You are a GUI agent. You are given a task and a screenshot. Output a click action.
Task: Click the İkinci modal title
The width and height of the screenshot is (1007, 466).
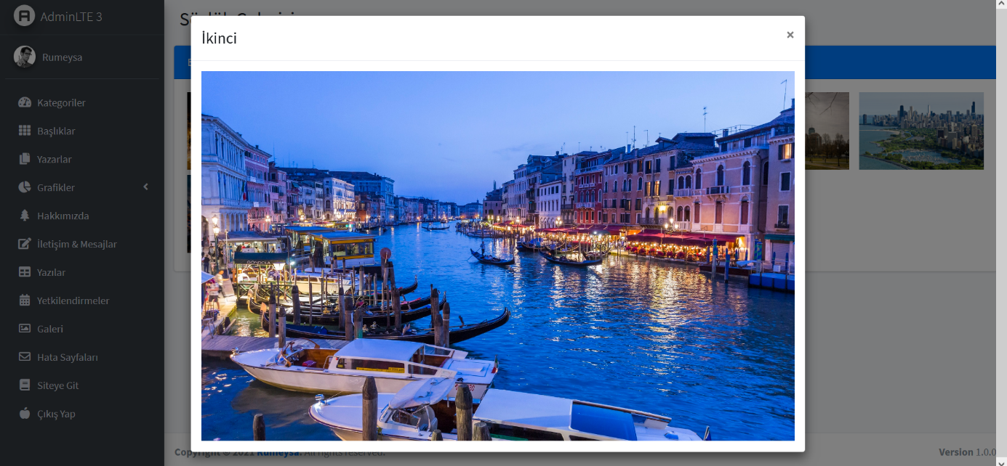pyautogui.click(x=219, y=38)
